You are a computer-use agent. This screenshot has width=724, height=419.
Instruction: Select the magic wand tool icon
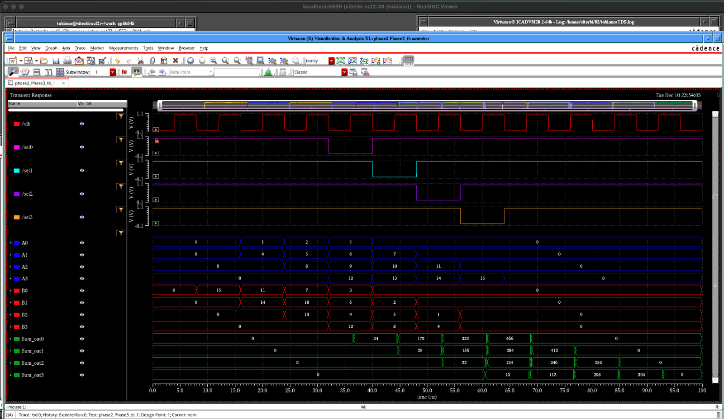coord(13,72)
